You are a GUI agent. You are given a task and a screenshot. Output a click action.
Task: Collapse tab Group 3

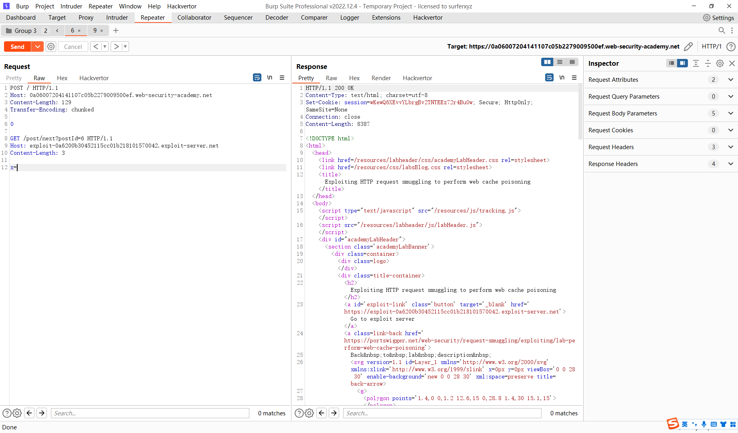pos(57,30)
